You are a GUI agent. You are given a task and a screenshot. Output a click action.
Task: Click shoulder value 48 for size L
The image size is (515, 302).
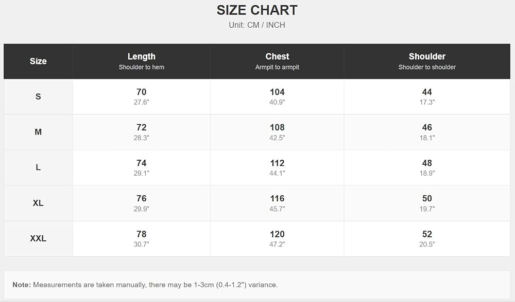(x=427, y=163)
